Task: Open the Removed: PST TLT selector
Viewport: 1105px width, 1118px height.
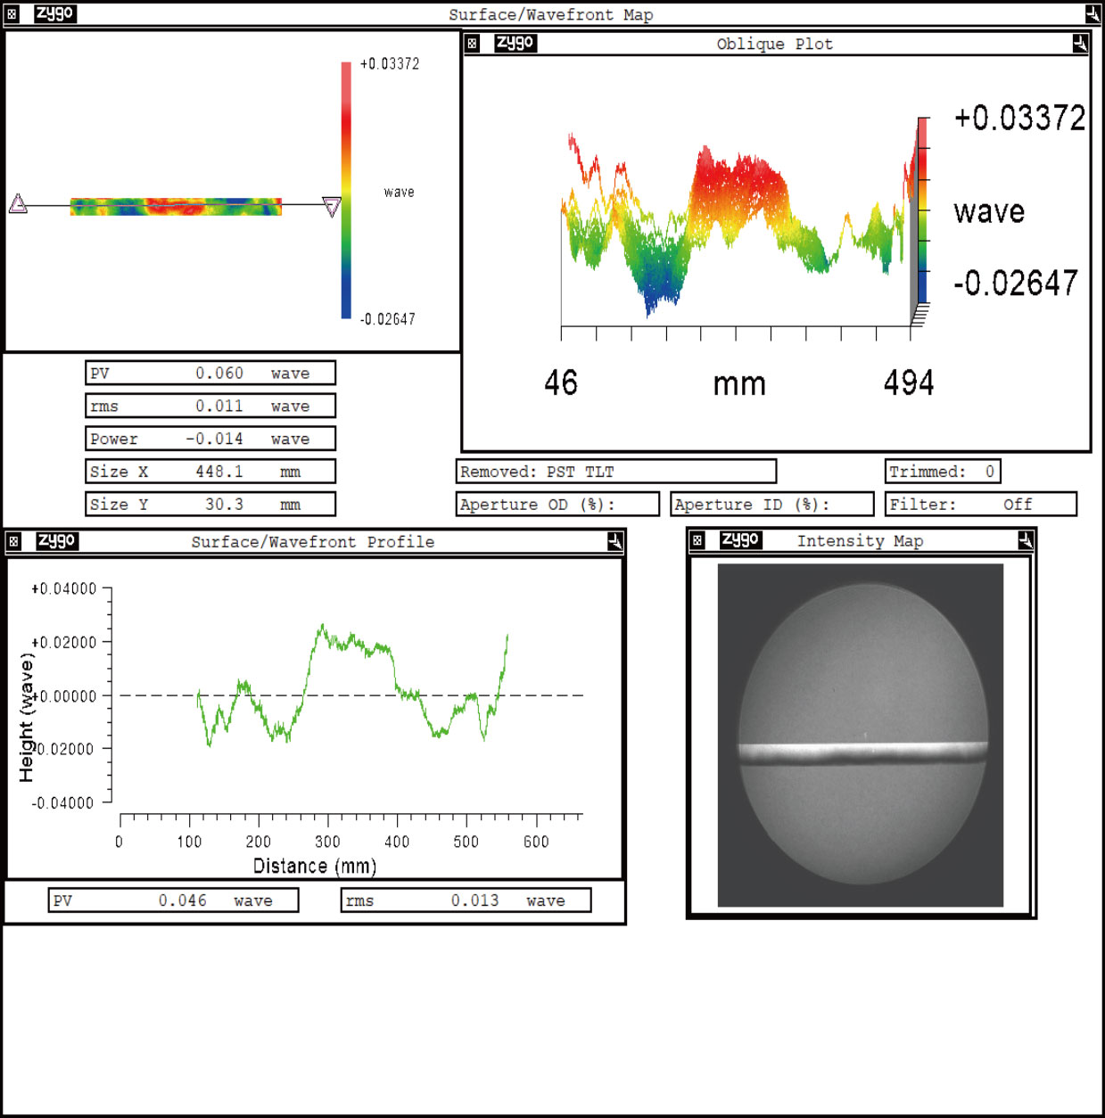Action: click(616, 472)
